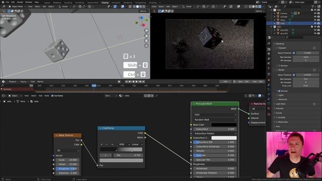Click the zoom magnifier icon in 3D viewport
The image size is (322, 181).
pos(146,31)
